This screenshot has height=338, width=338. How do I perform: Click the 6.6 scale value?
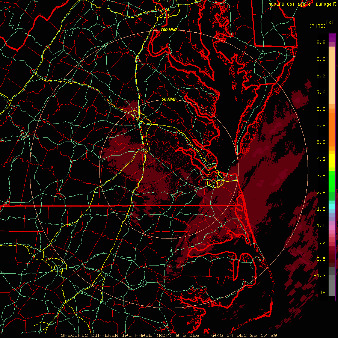tap(321, 109)
